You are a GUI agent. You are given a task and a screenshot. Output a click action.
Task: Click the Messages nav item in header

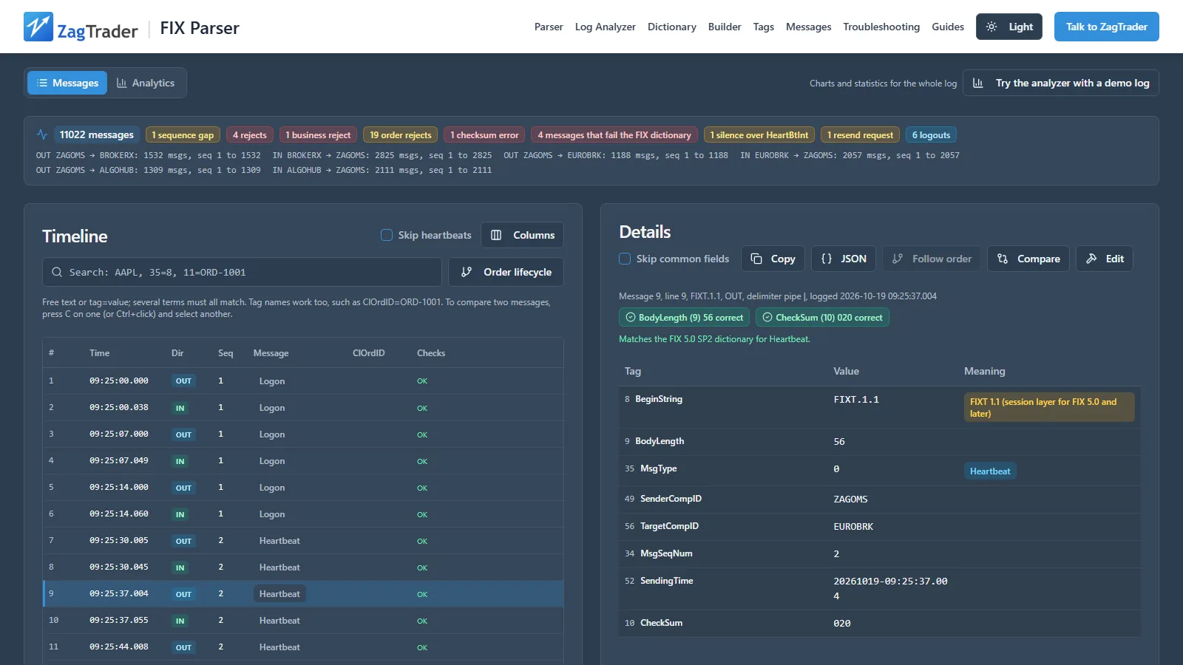pos(808,27)
